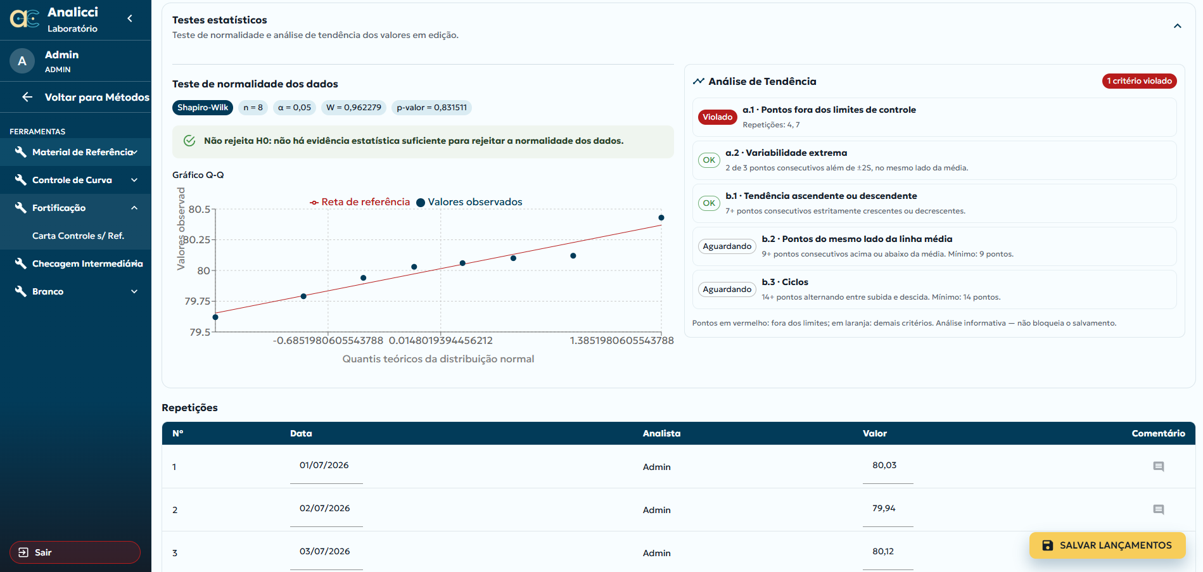Collapse the Testes estatísticos panel

click(x=1178, y=27)
